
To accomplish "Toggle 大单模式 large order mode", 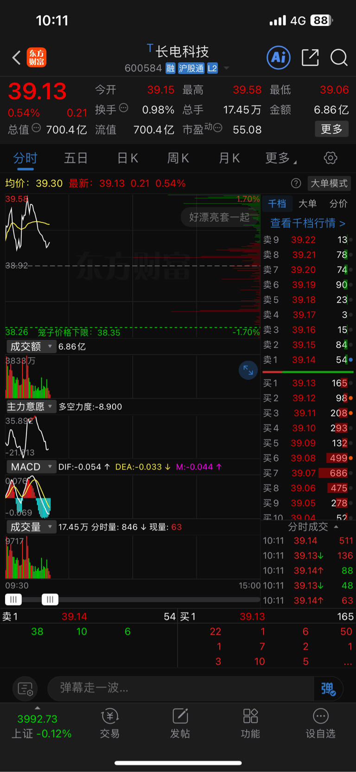I will point(329,183).
